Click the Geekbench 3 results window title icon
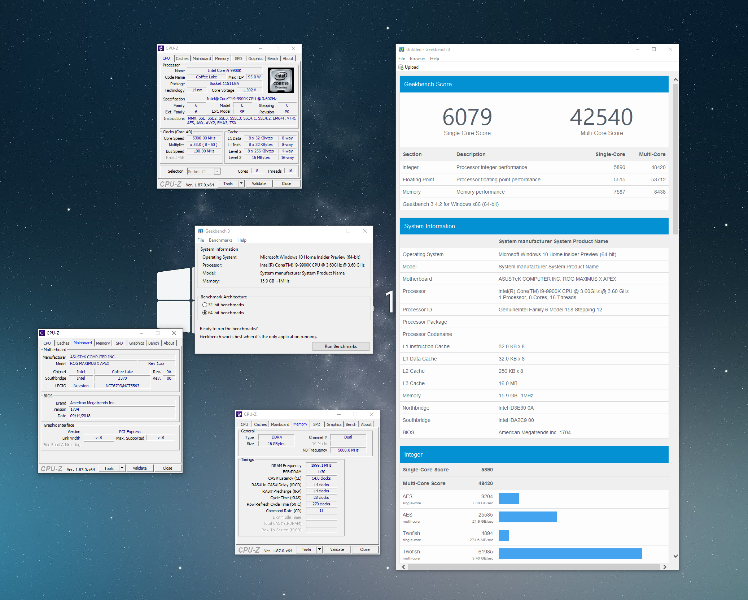Viewport: 748px width, 600px height. tap(402, 49)
